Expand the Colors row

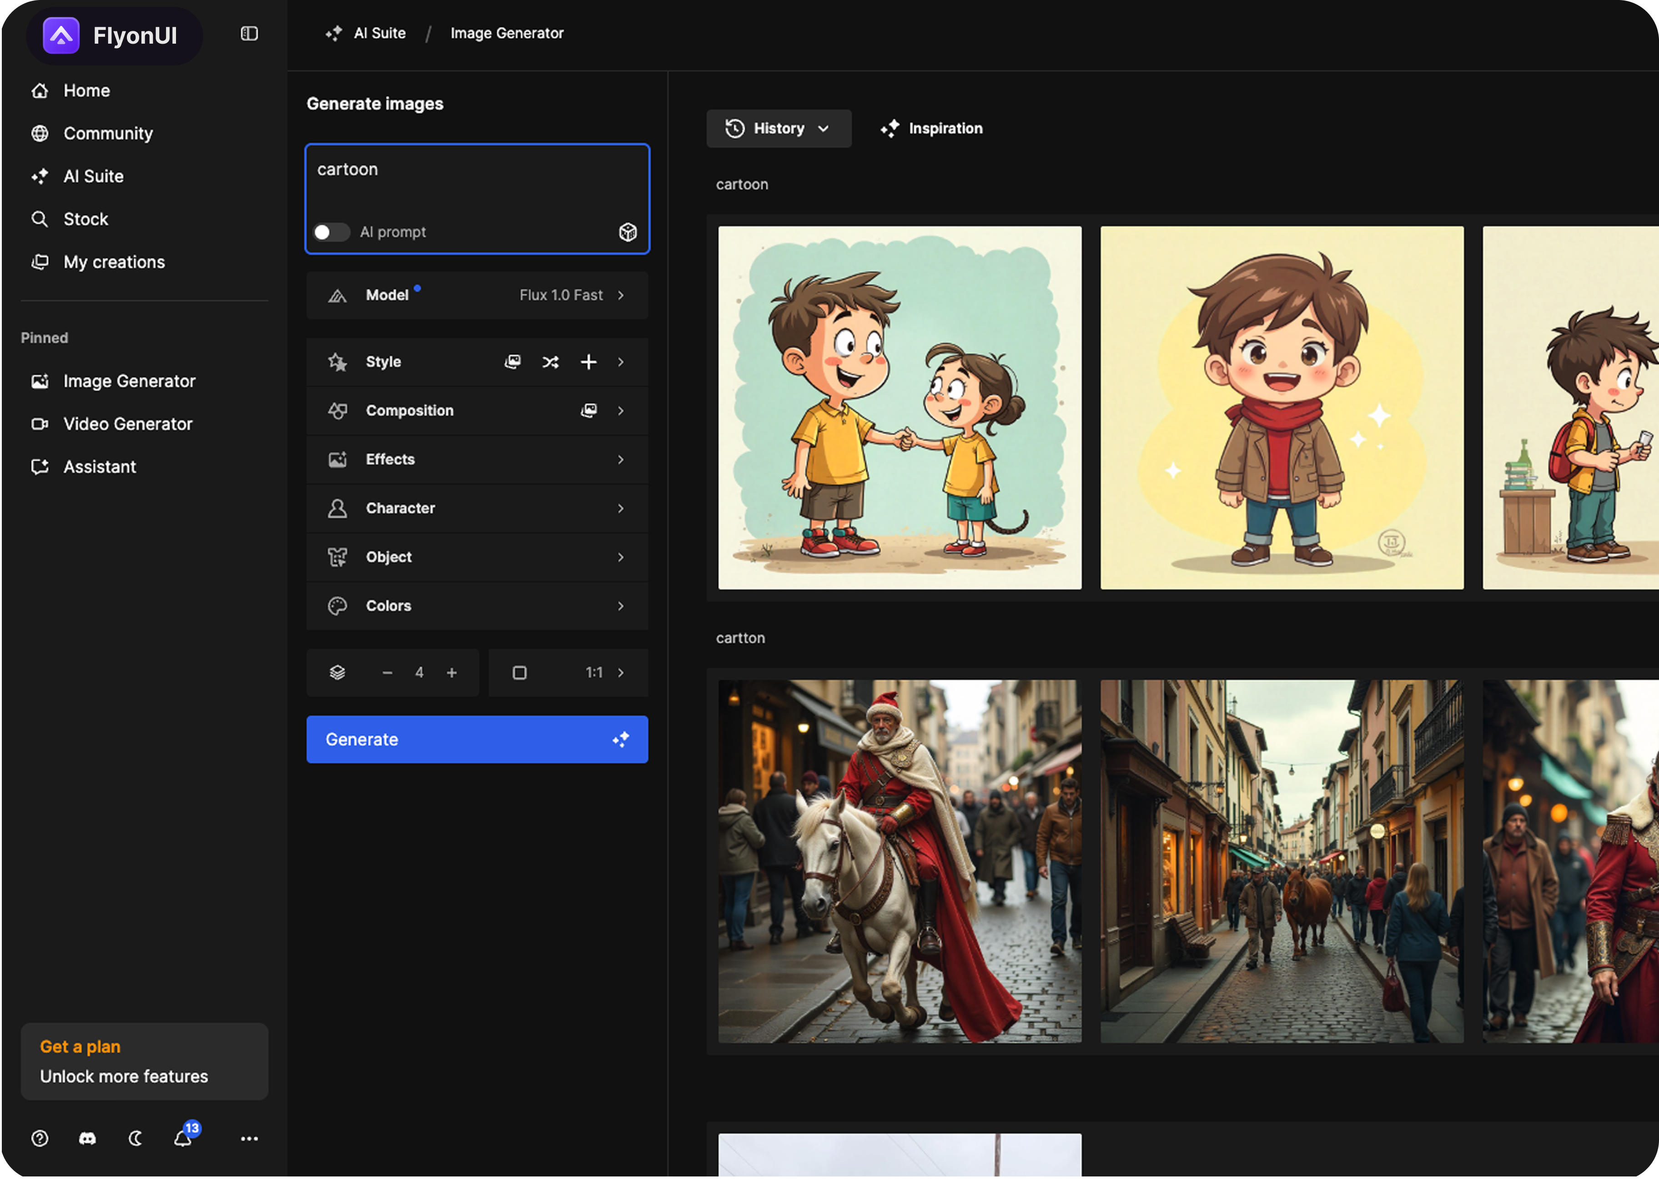click(477, 606)
